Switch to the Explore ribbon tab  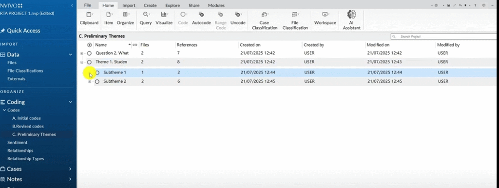(173, 5)
